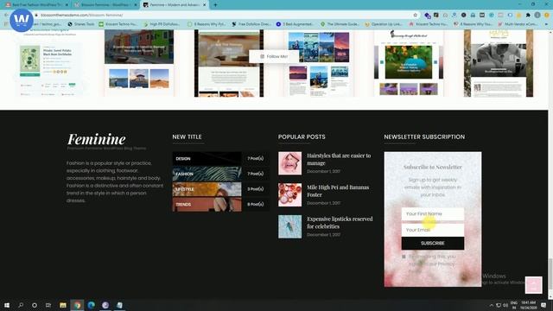Open Task View from the taskbar

pos(48,305)
